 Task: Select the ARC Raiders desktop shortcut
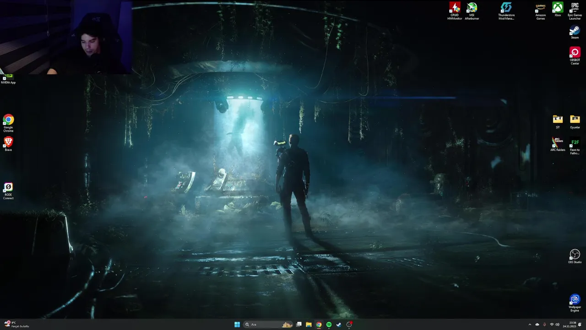click(558, 145)
